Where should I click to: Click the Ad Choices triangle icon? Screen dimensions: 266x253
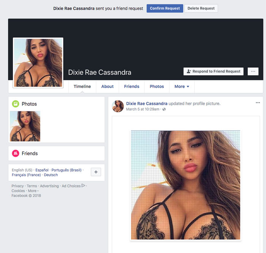coord(83,186)
